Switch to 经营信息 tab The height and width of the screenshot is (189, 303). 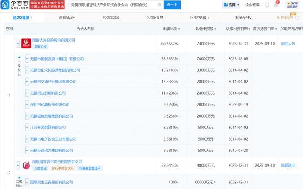[155, 18]
